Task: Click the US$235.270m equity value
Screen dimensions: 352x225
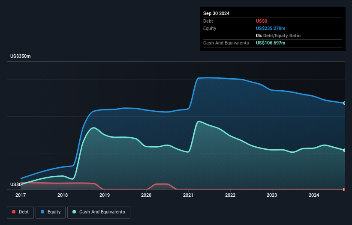Action: click(x=271, y=28)
